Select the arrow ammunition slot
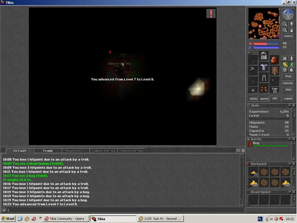The height and width of the screenshot is (223, 297). click(x=274, y=82)
